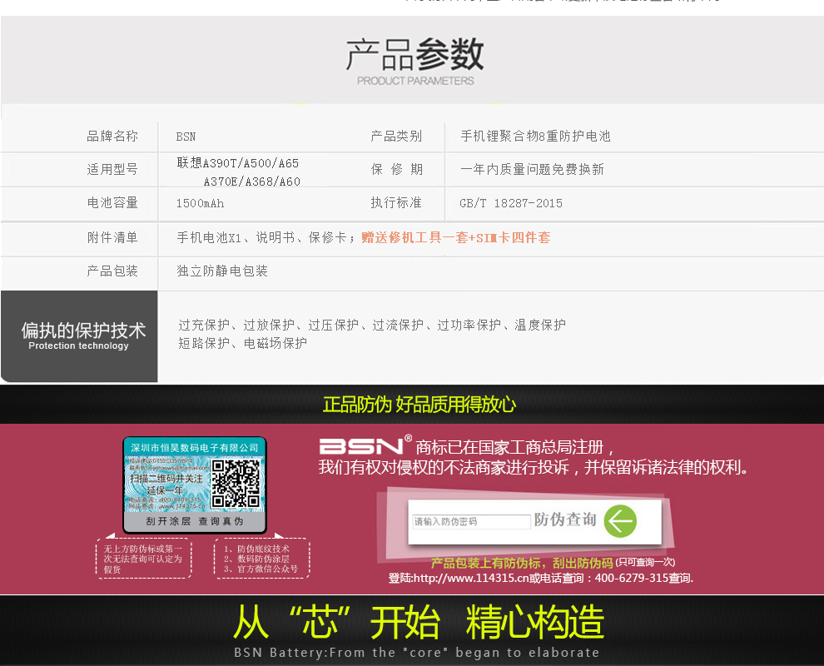
Task: Click the 请输入防伪密码 input field
Action: click(x=471, y=522)
